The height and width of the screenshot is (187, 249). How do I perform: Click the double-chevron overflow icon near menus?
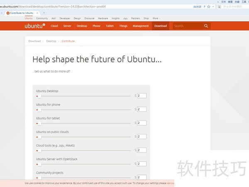click(x=218, y=2)
